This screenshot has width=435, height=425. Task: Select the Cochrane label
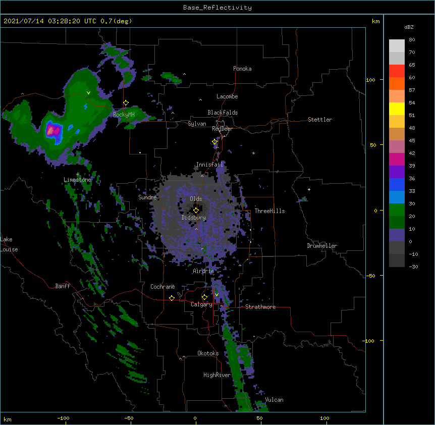(162, 287)
